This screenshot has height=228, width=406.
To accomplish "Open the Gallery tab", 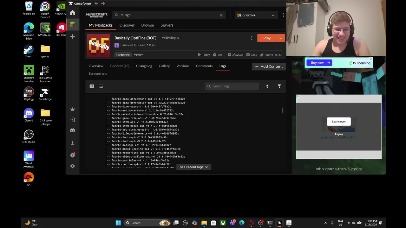I will [164, 66].
